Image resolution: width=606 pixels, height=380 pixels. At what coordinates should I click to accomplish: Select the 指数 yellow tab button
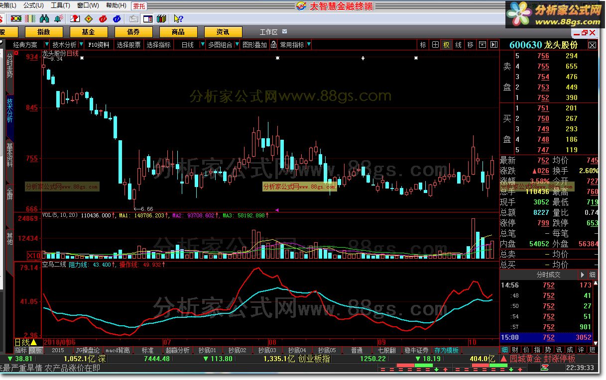click(43, 32)
